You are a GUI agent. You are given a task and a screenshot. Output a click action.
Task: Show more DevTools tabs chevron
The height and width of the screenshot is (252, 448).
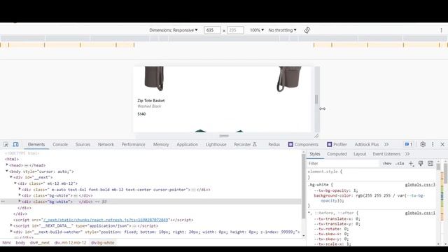click(386, 145)
